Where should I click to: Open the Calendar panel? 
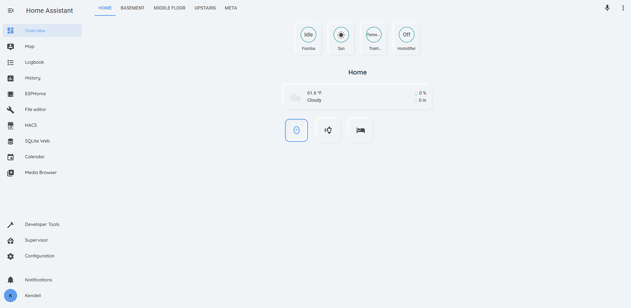(x=34, y=156)
